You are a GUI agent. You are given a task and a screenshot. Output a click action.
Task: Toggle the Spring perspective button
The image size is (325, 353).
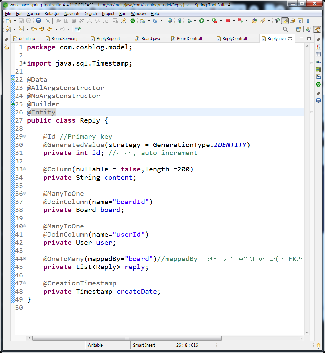click(x=317, y=29)
